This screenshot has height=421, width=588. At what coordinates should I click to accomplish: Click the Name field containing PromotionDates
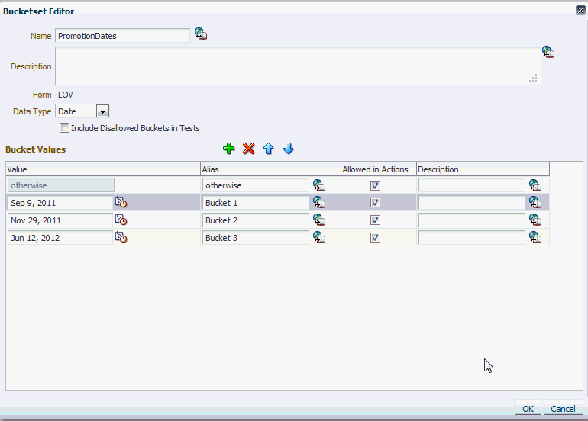pos(122,36)
